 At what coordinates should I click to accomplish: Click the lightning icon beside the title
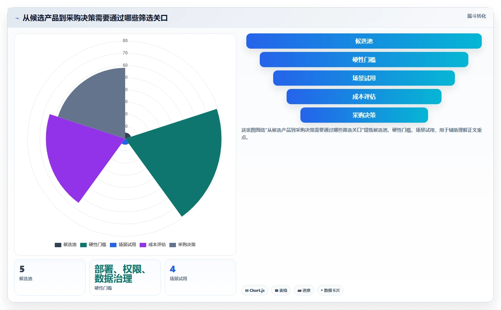[x=17, y=18]
